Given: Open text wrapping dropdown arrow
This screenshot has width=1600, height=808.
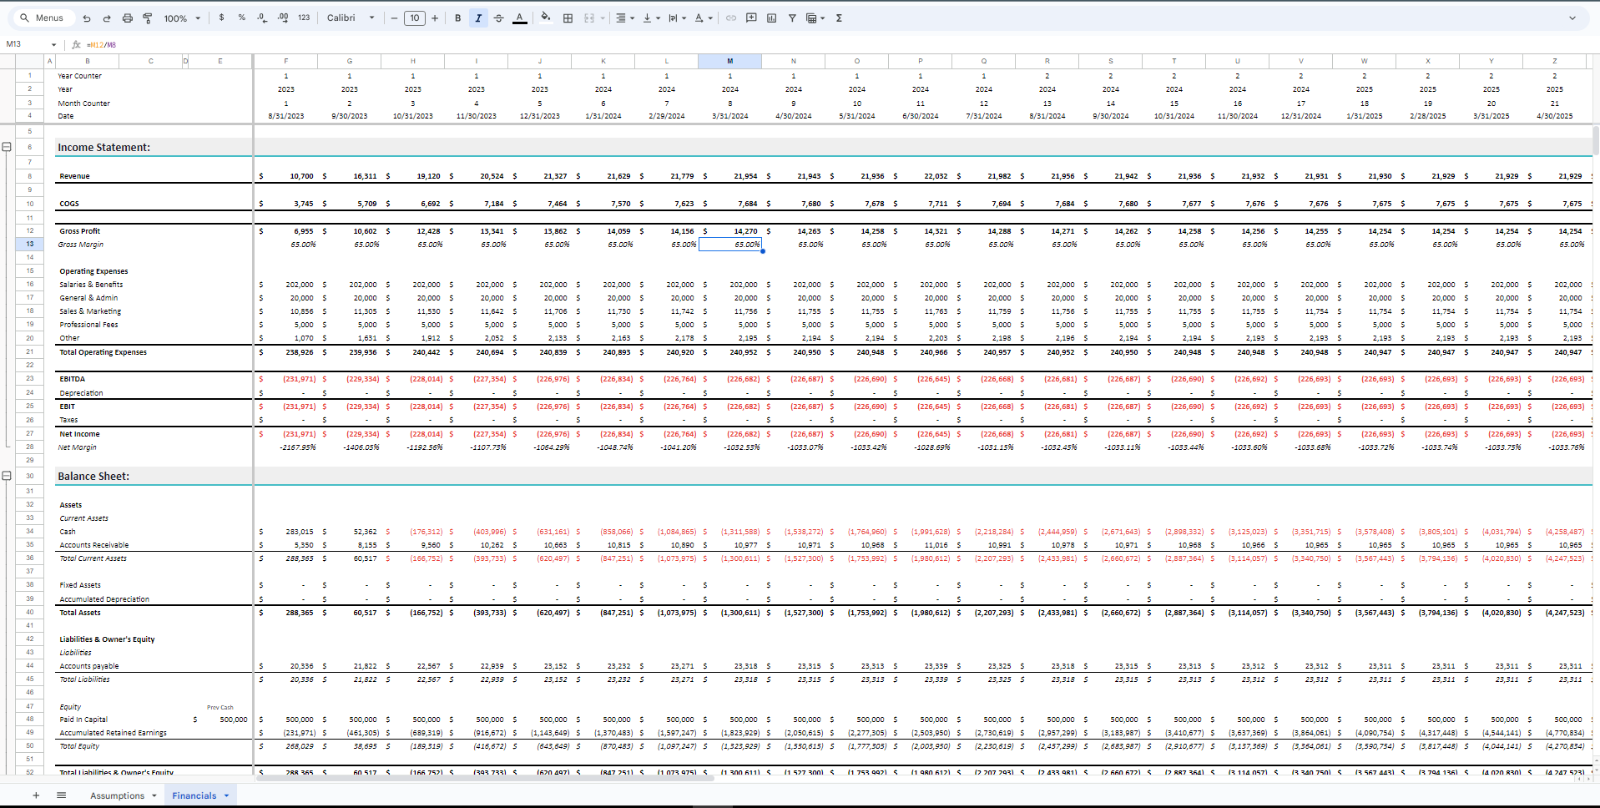Looking at the screenshot, I should point(684,18).
